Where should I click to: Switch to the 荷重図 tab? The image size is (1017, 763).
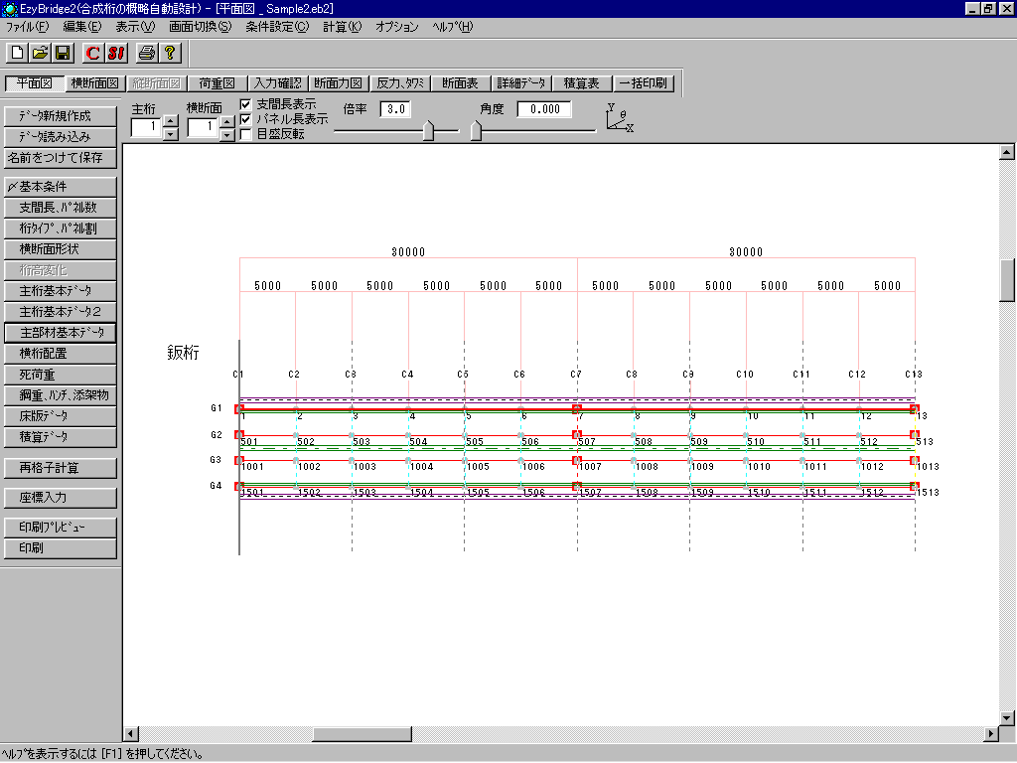tap(217, 83)
